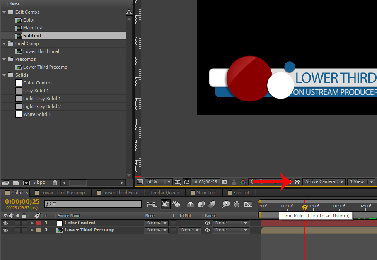The image size is (377, 260).
Task: Switch to the Lower Third Final tab
Action: 118,193
